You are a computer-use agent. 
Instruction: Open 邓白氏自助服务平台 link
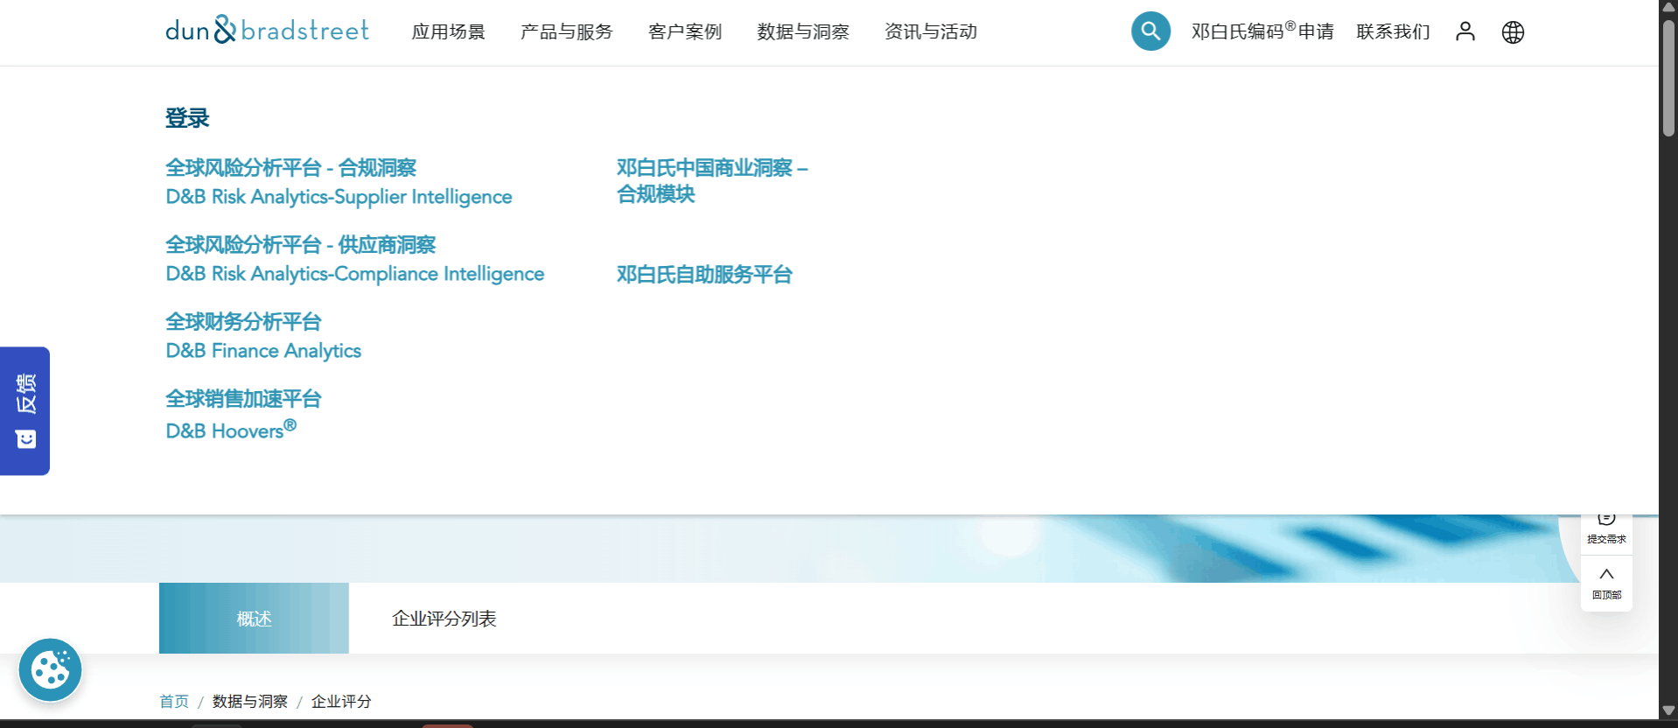coord(704,275)
